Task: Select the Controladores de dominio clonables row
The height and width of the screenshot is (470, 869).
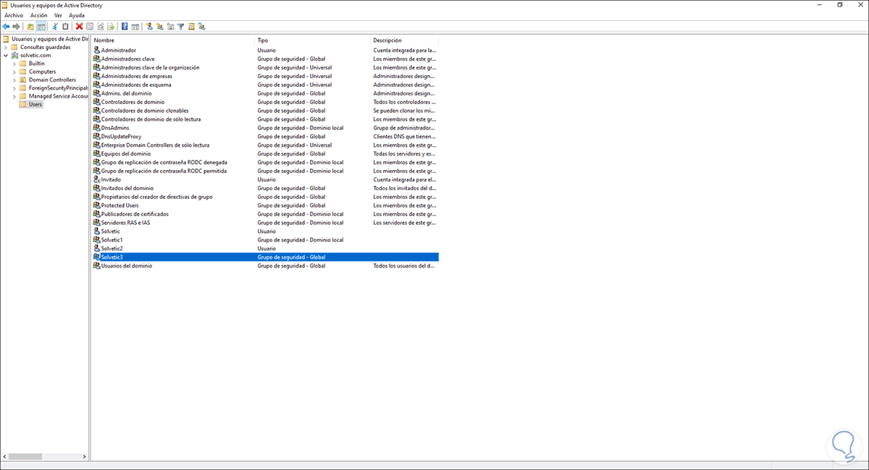Action: click(x=265, y=111)
